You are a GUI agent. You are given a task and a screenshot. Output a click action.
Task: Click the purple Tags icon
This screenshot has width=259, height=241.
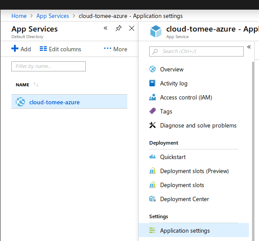(152, 111)
